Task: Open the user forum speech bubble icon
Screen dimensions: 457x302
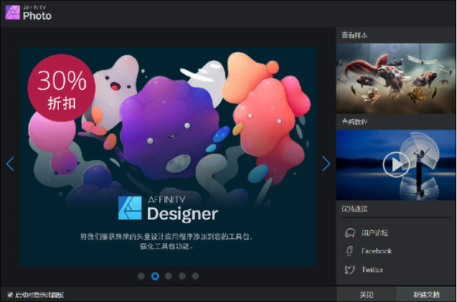Action: (350, 233)
